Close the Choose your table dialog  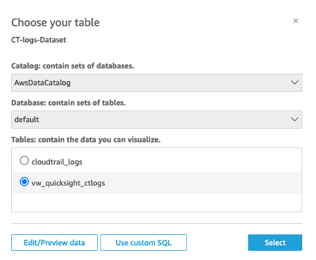click(x=296, y=21)
